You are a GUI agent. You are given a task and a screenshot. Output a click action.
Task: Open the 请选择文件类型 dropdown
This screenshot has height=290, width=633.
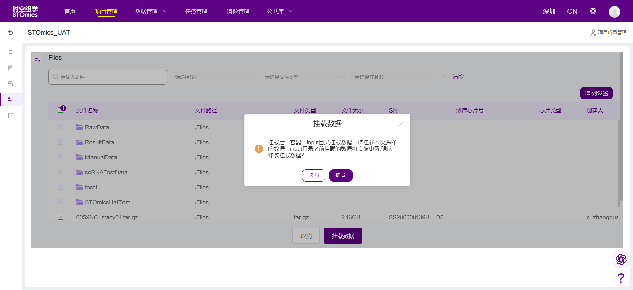[302, 77]
